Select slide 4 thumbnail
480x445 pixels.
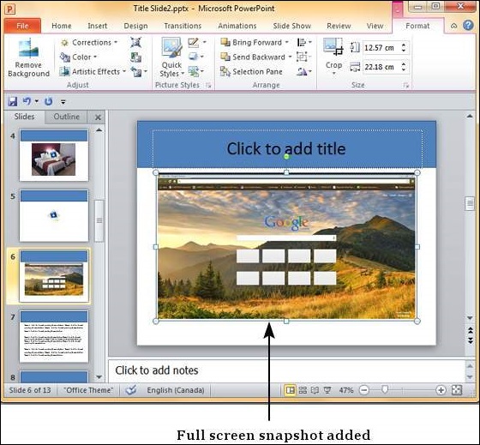point(54,155)
